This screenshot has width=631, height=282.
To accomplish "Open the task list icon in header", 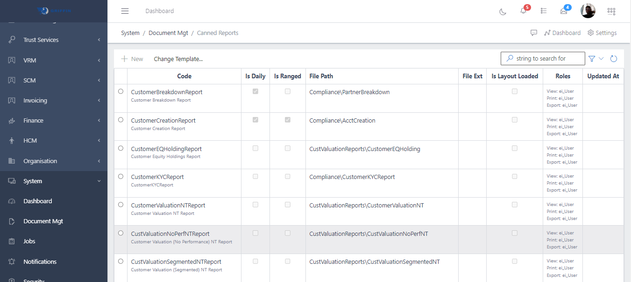I will click(x=544, y=11).
